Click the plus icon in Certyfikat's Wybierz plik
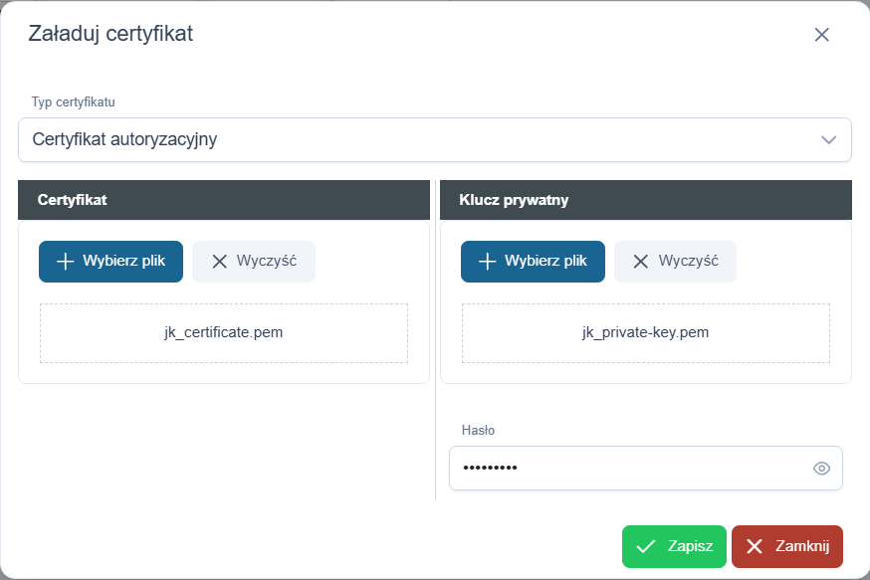The height and width of the screenshot is (580, 870). pos(66,262)
